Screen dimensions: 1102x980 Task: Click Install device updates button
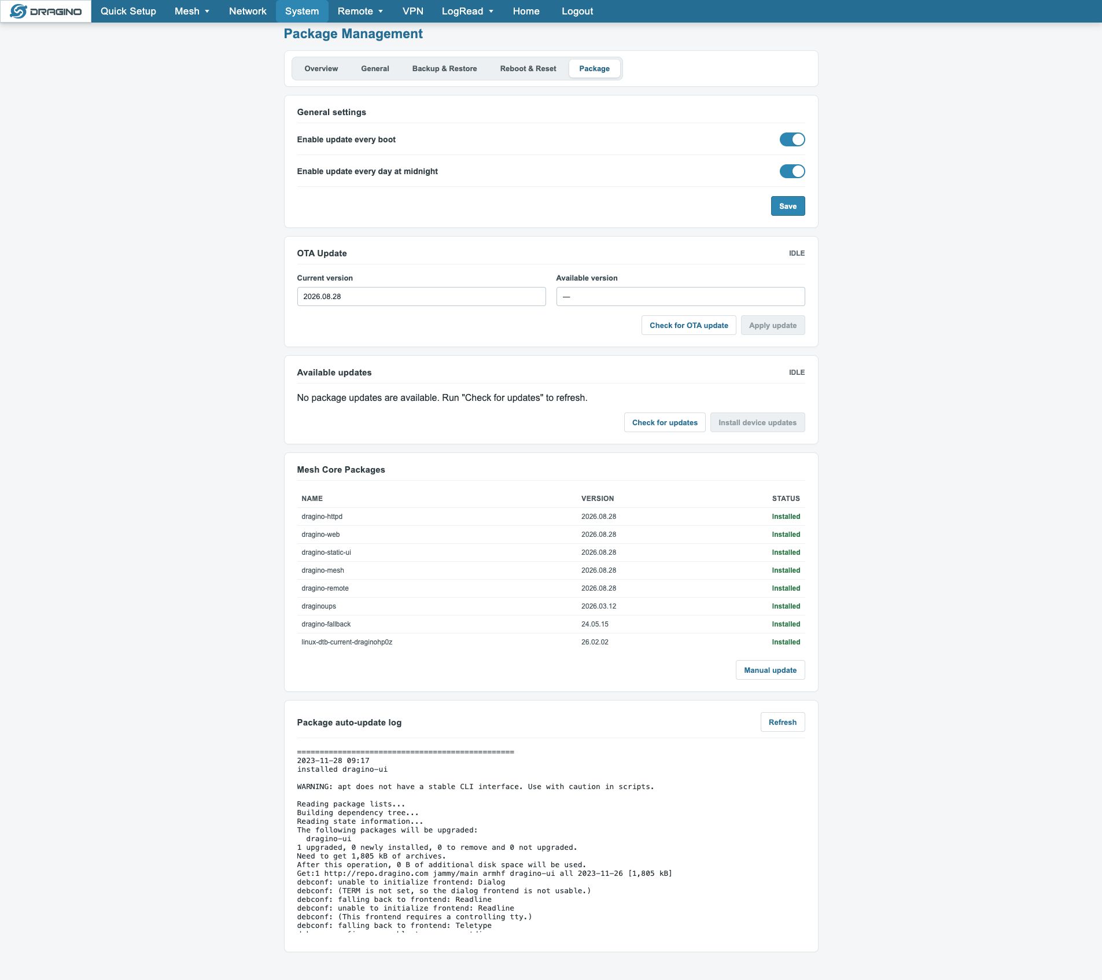757,422
